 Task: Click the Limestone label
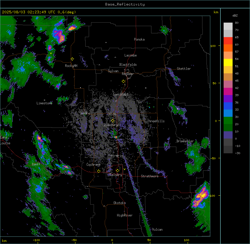point(44,103)
